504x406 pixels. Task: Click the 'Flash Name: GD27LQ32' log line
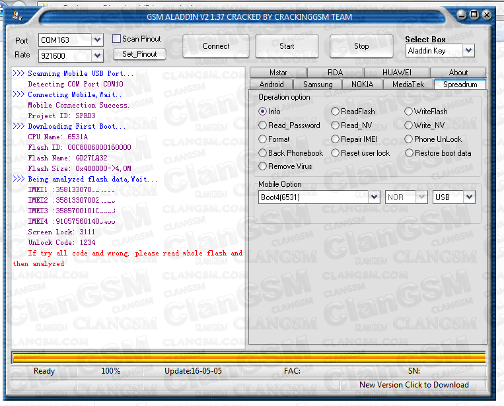[x=67, y=158]
